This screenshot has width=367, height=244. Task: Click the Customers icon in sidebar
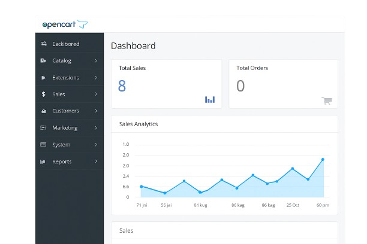tap(43, 111)
